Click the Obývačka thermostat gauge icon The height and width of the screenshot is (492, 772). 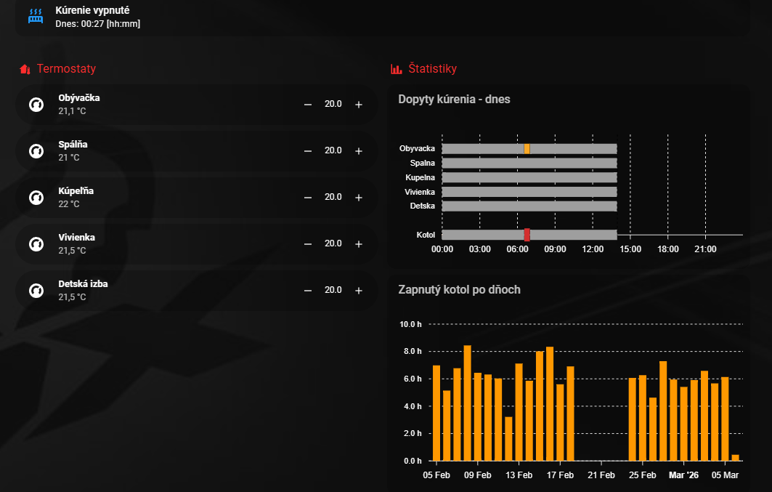coord(36,105)
